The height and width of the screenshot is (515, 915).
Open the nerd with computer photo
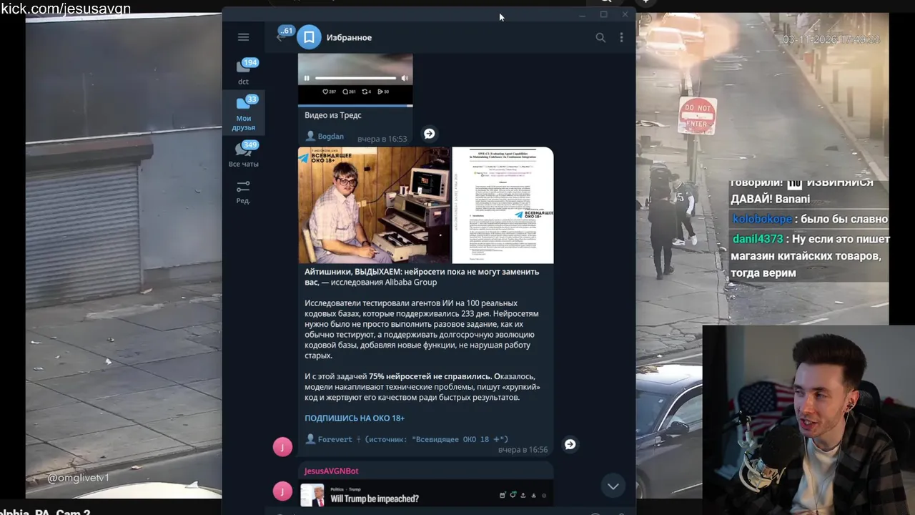click(374, 205)
